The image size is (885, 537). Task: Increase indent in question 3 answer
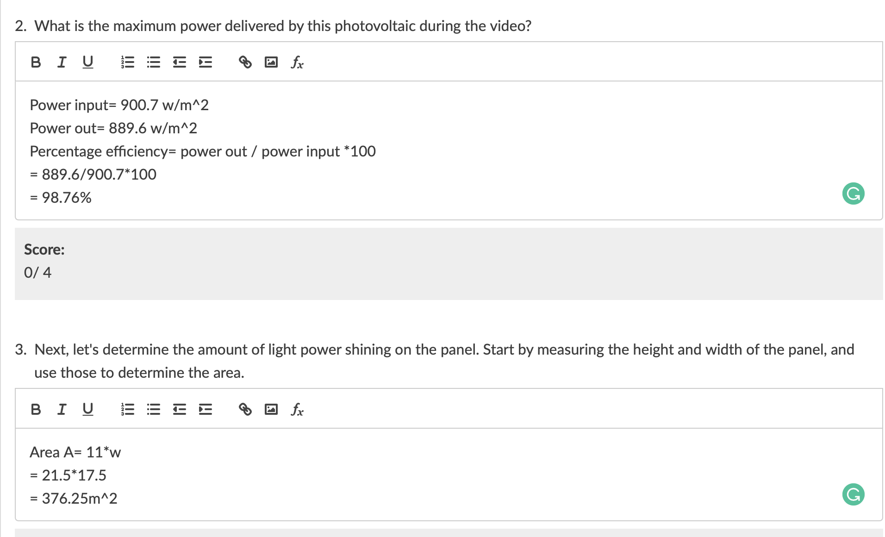tap(204, 409)
